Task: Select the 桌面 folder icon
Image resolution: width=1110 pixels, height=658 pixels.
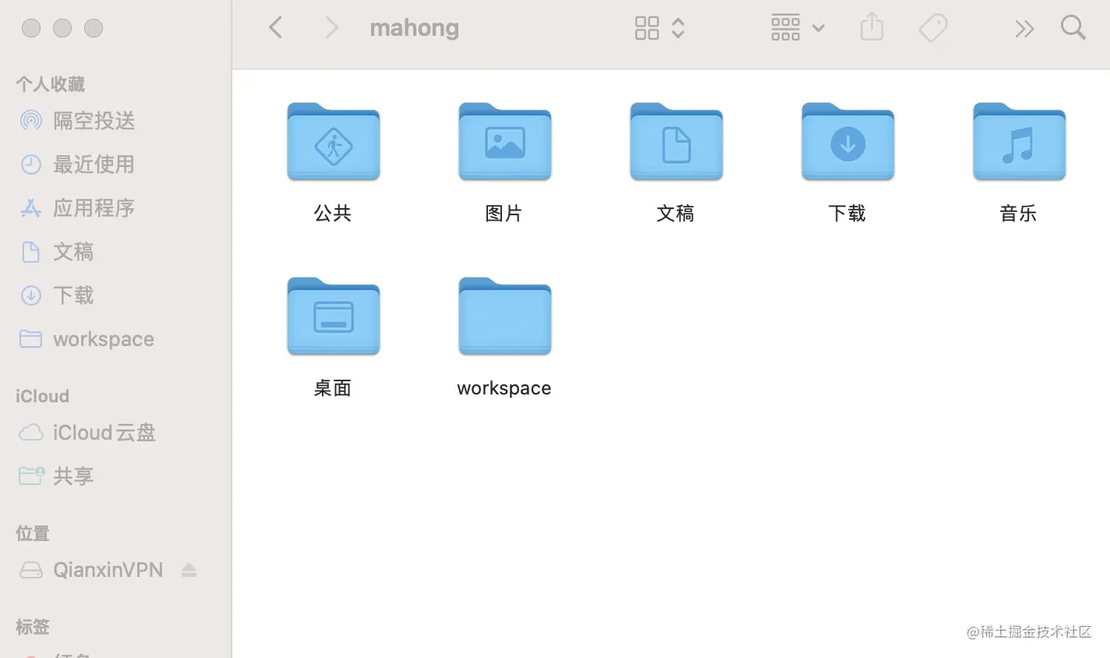Action: click(334, 317)
